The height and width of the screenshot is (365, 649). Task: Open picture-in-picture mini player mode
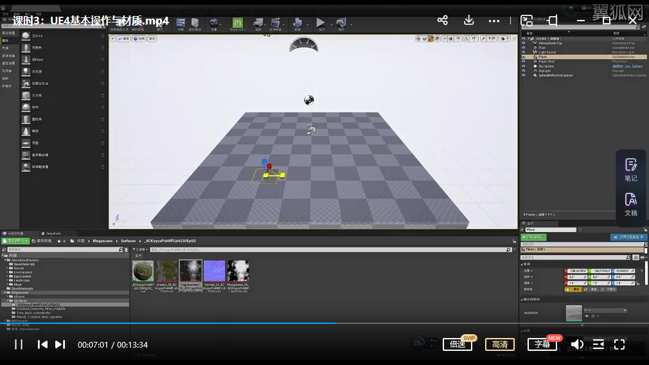526,21
